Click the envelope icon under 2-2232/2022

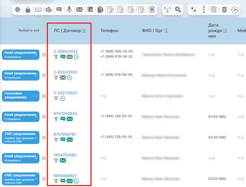point(63,78)
